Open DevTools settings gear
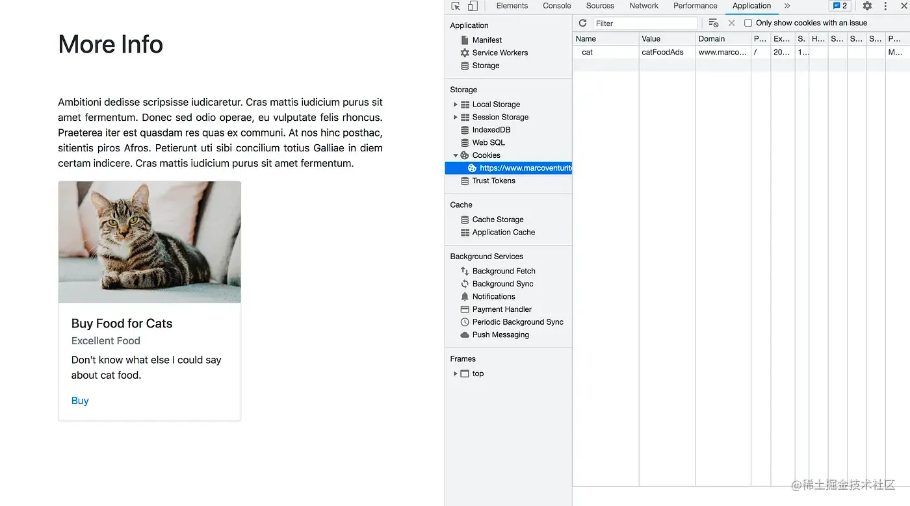 pyautogui.click(x=867, y=6)
